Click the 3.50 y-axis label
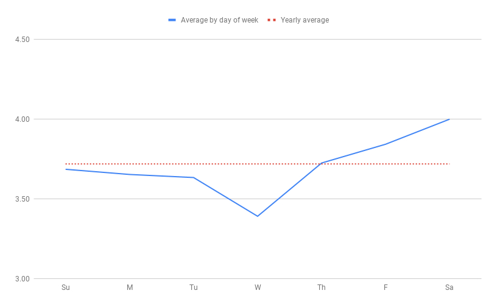 pyautogui.click(x=22, y=199)
